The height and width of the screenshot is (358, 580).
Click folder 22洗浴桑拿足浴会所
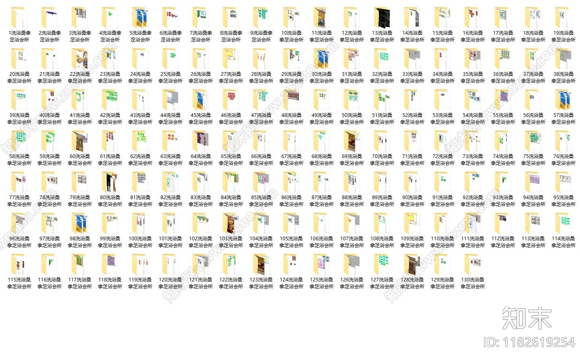[80, 66]
